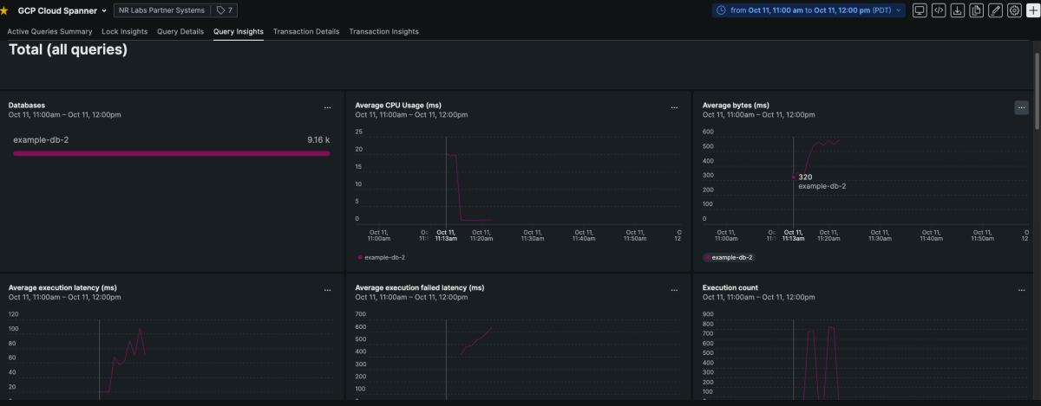Toggle example-db-2 legend in Average CPU Usage
1041x406 pixels.
click(x=382, y=257)
